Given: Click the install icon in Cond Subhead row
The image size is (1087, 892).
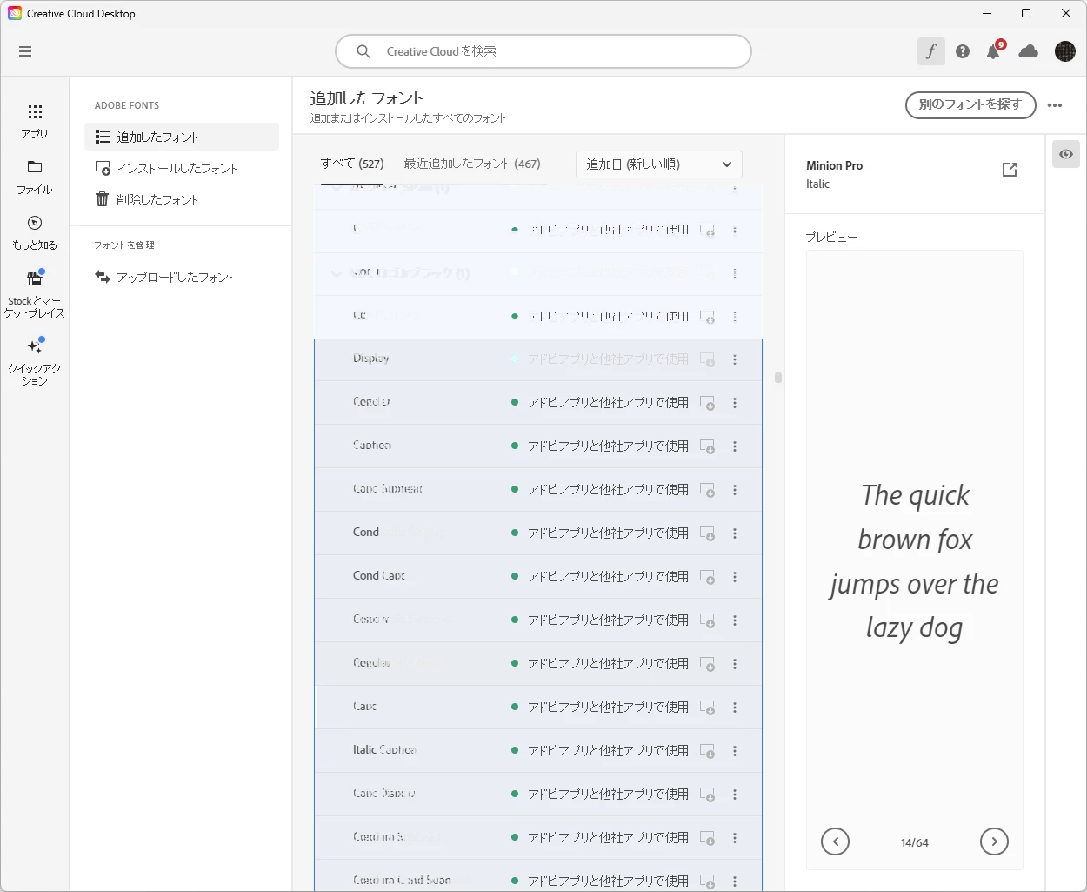Looking at the screenshot, I should pos(708,490).
